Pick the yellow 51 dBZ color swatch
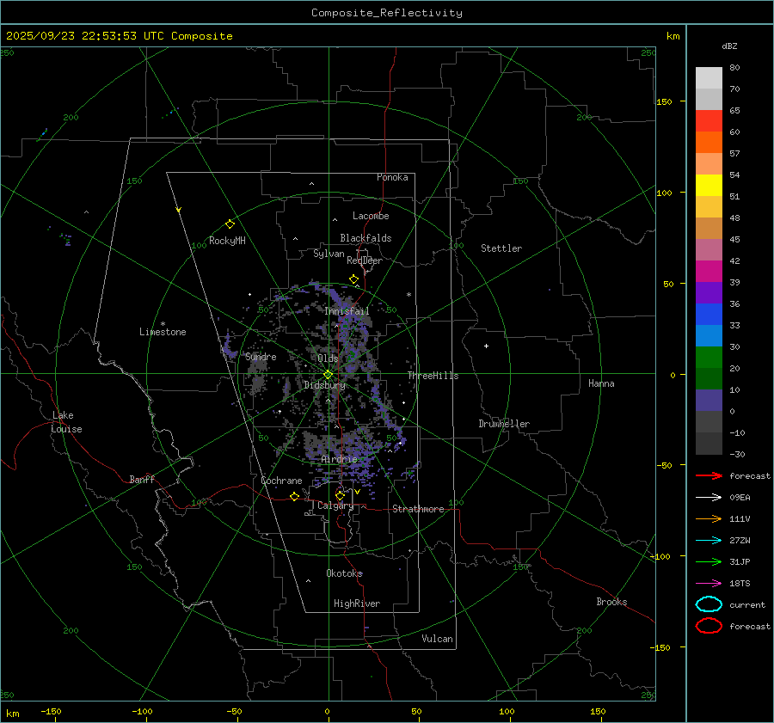Image resolution: width=774 pixels, height=723 pixels. (x=709, y=185)
